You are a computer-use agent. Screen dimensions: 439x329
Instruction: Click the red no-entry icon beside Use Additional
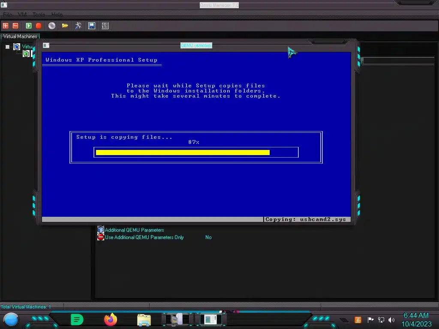pyautogui.click(x=100, y=237)
